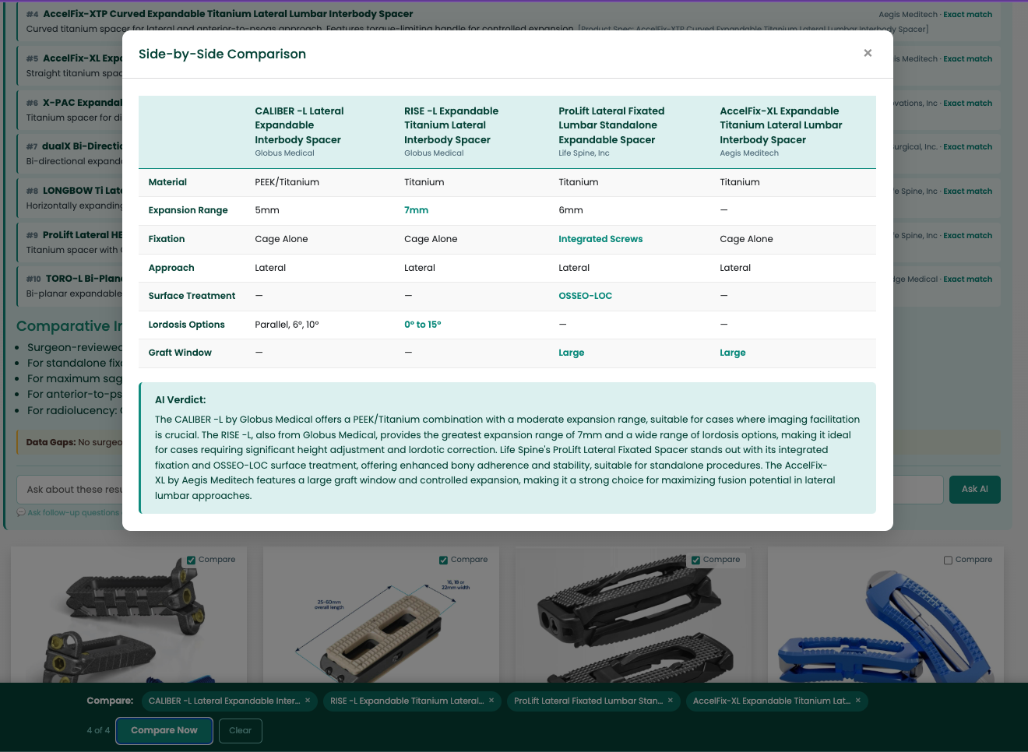Remove AccelFix-XL chip from compare bar

coord(858,701)
